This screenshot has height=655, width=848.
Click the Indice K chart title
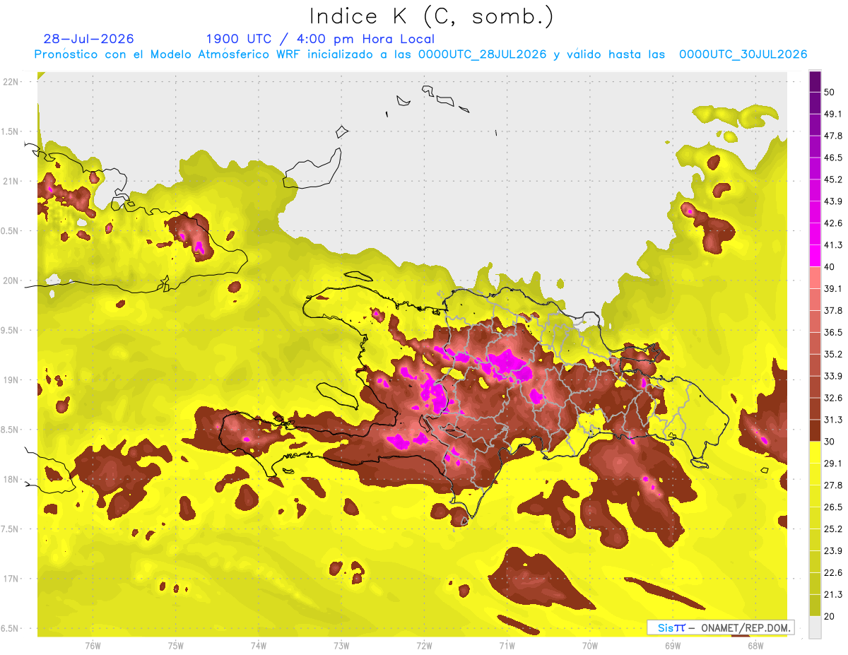(x=431, y=16)
